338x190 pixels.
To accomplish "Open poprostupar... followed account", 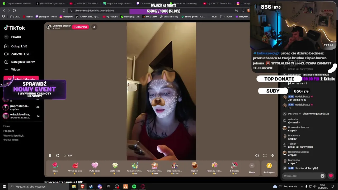I will [21, 107].
